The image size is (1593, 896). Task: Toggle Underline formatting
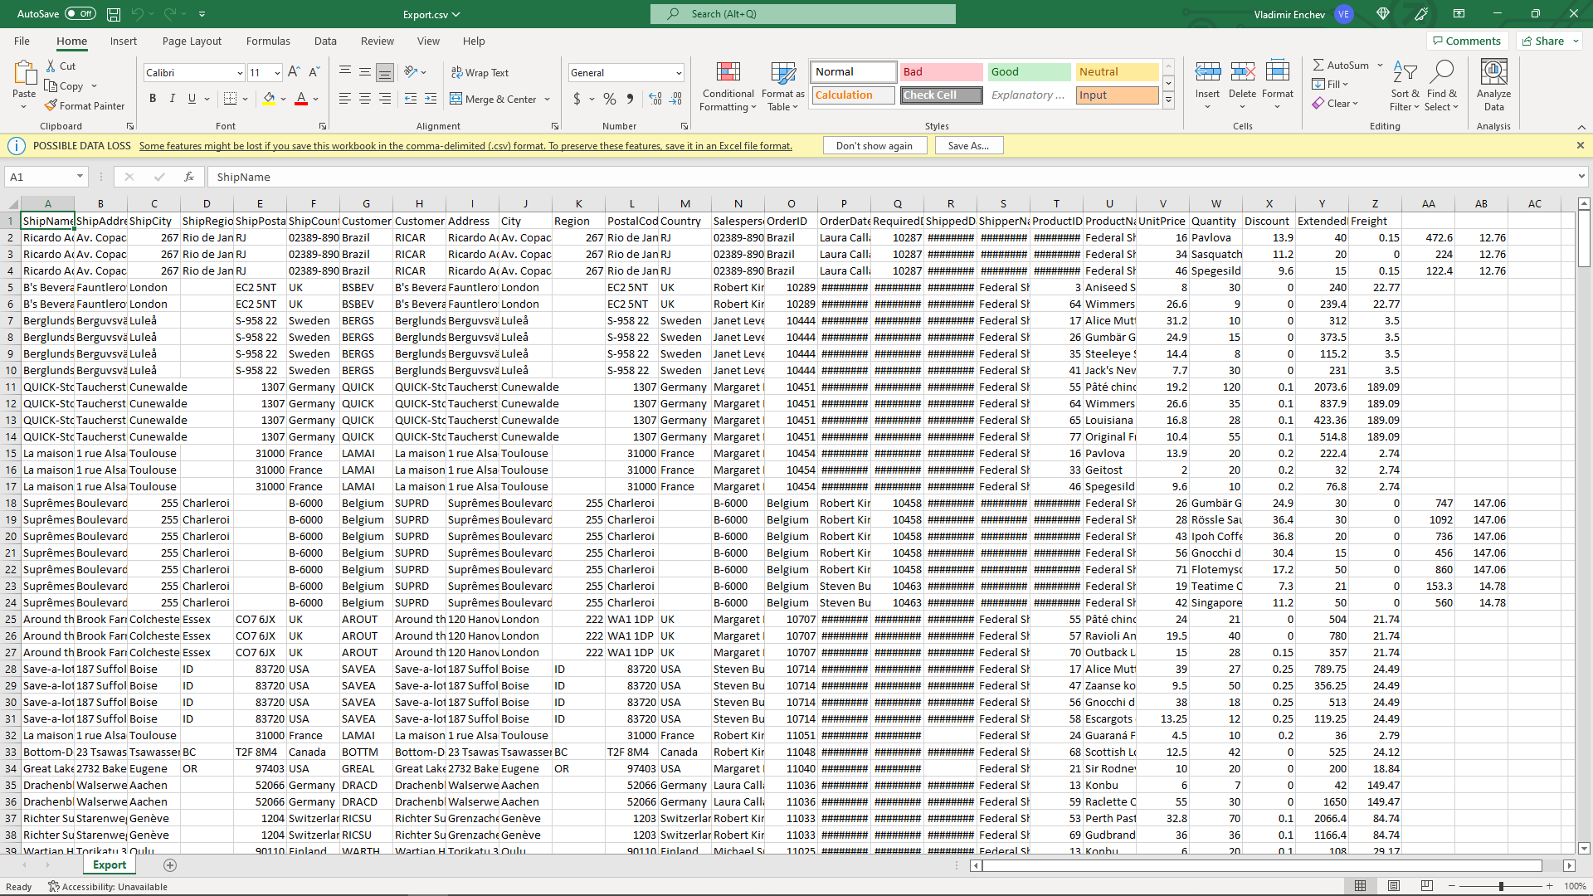[192, 99]
